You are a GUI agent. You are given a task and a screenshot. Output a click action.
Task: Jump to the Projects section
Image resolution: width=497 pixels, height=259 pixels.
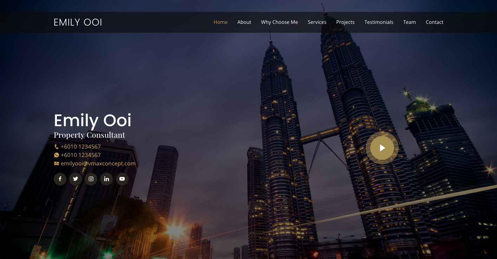345,22
